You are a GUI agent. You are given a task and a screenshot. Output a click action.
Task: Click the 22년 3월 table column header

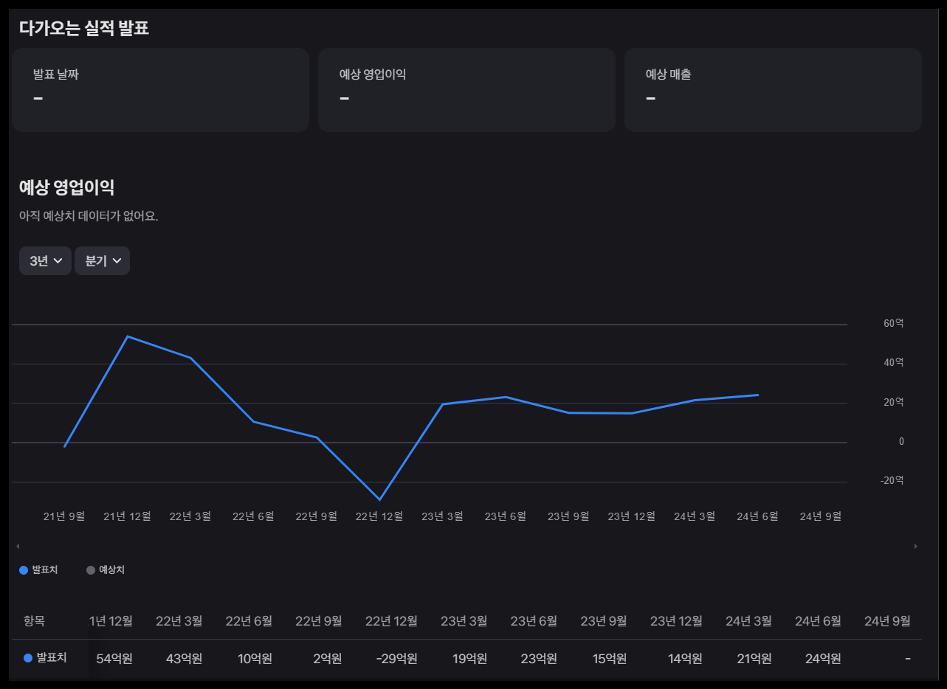[x=179, y=621]
